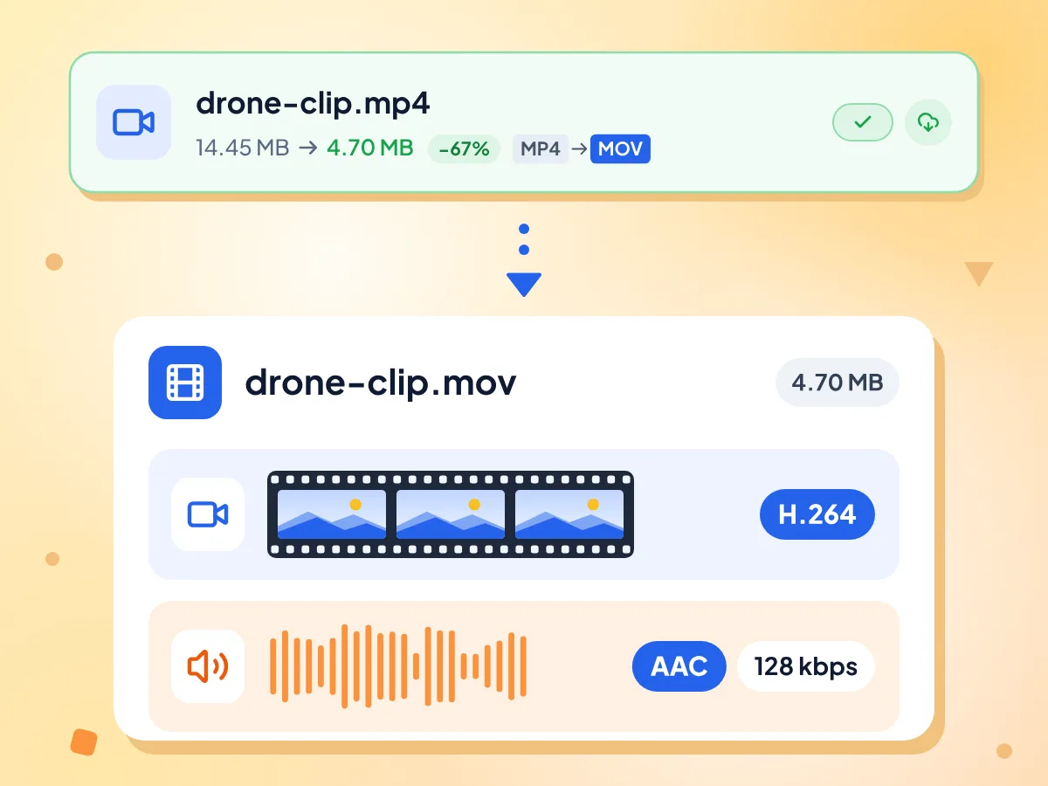Click the 14.45 MB original size text
1048x786 pixels.
pyautogui.click(x=242, y=148)
